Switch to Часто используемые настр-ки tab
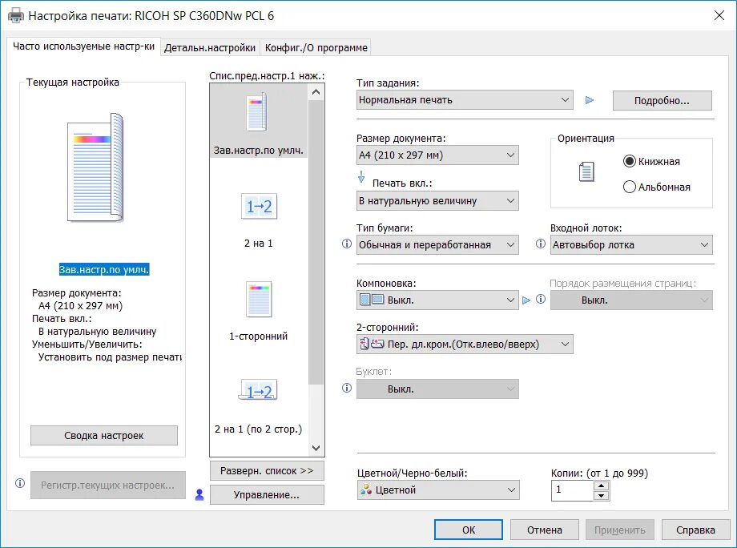737x548 pixels. (x=83, y=46)
